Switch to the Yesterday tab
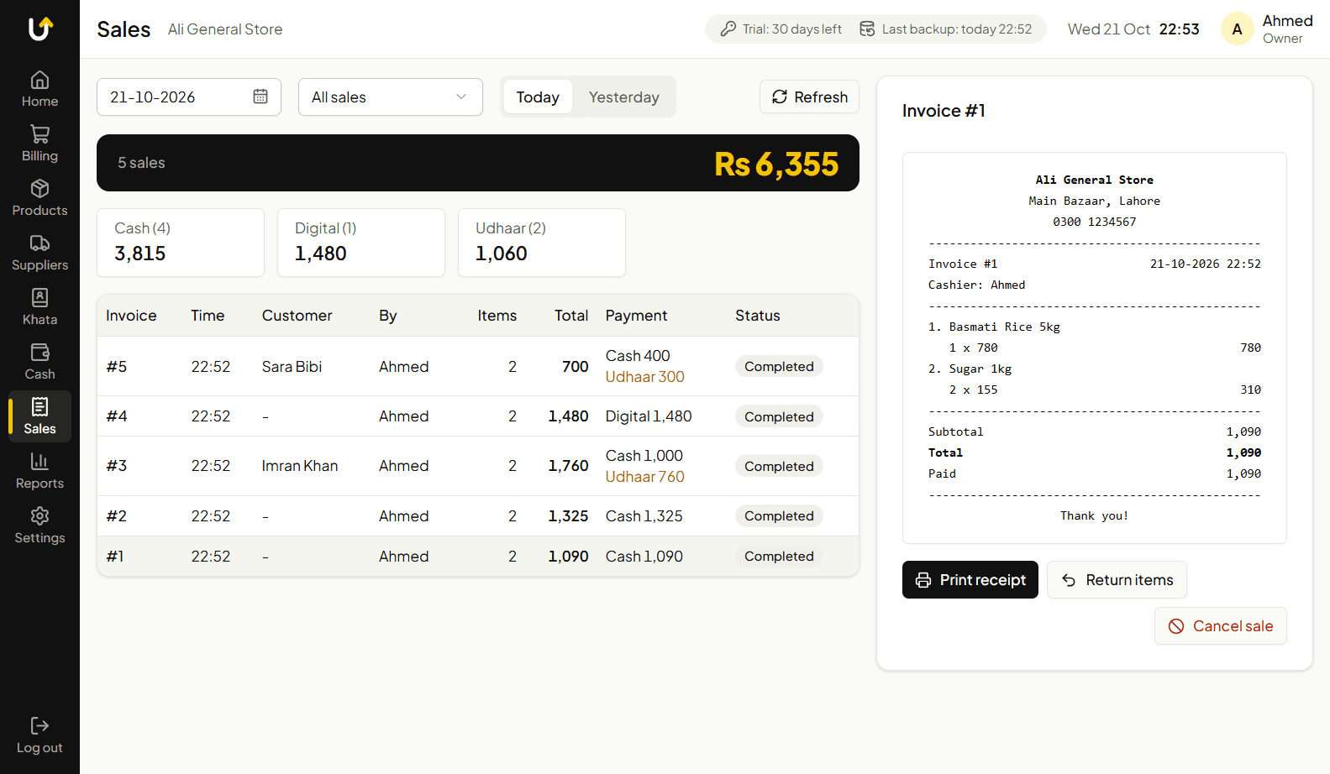 click(x=623, y=97)
